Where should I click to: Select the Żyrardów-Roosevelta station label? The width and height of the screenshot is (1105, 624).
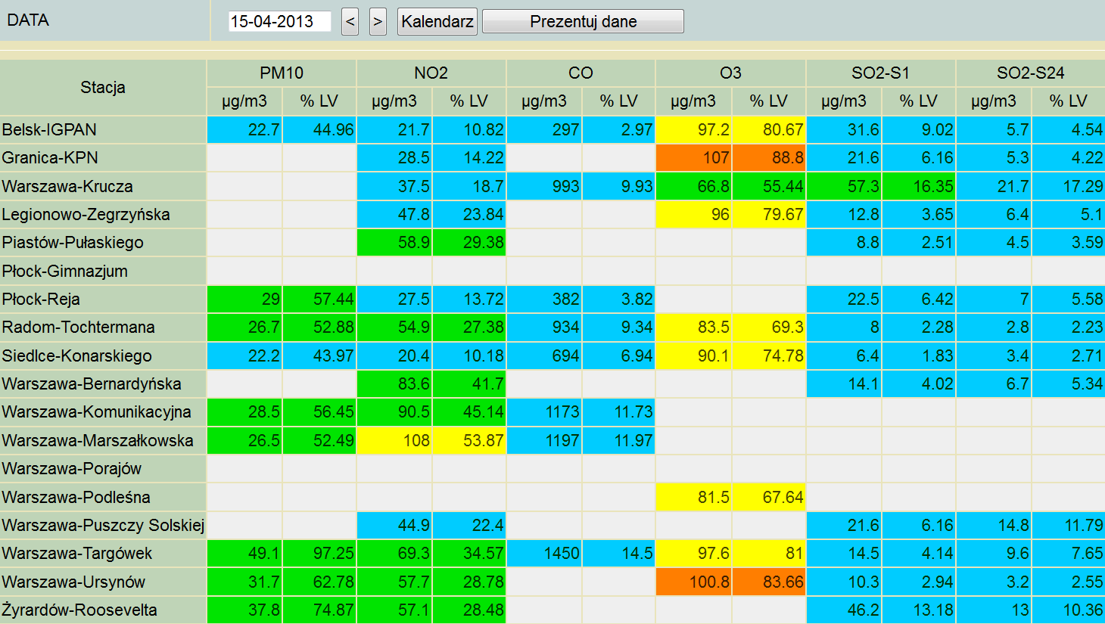tap(103, 610)
